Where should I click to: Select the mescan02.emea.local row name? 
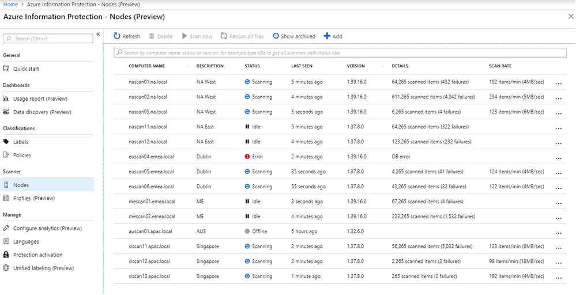pyautogui.click(x=152, y=217)
